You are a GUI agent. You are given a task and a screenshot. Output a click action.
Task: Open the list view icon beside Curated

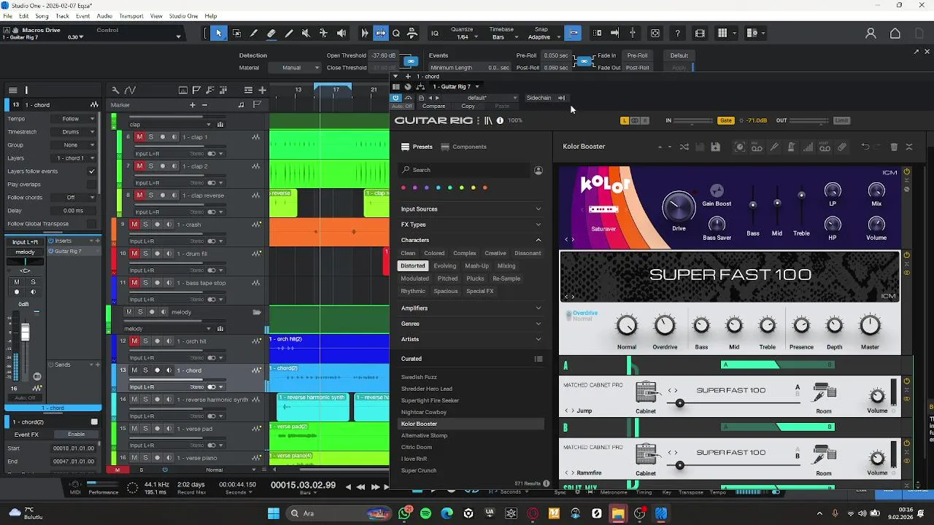coord(539,359)
